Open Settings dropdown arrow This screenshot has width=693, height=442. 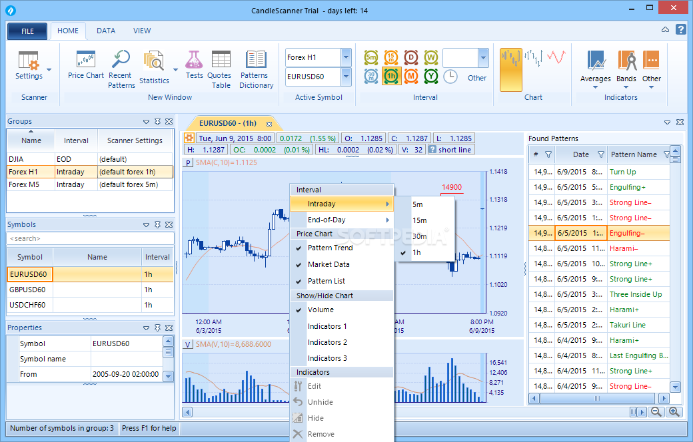coord(49,70)
